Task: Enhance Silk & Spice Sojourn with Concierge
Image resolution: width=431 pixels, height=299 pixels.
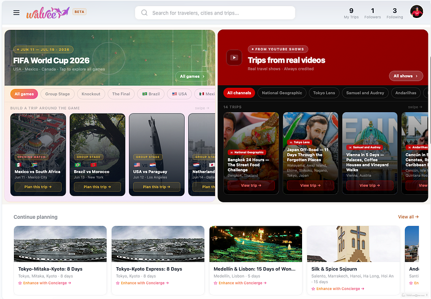Action: pyautogui.click(x=338, y=289)
